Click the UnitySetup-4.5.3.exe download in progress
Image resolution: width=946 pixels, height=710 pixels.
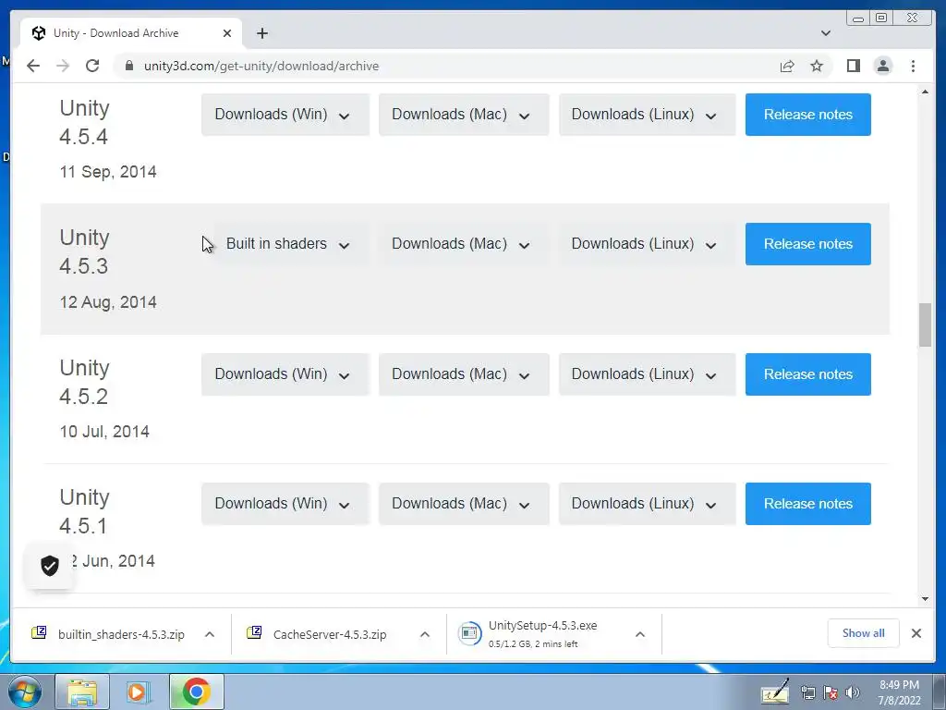(x=528, y=634)
